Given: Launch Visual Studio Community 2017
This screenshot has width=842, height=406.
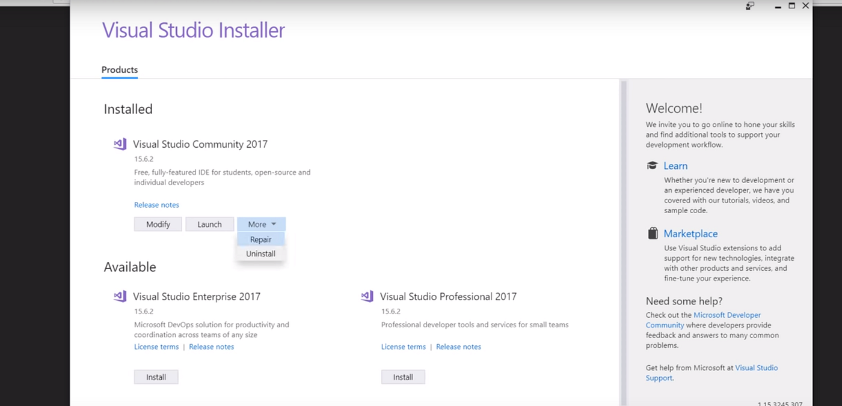Looking at the screenshot, I should (x=209, y=224).
